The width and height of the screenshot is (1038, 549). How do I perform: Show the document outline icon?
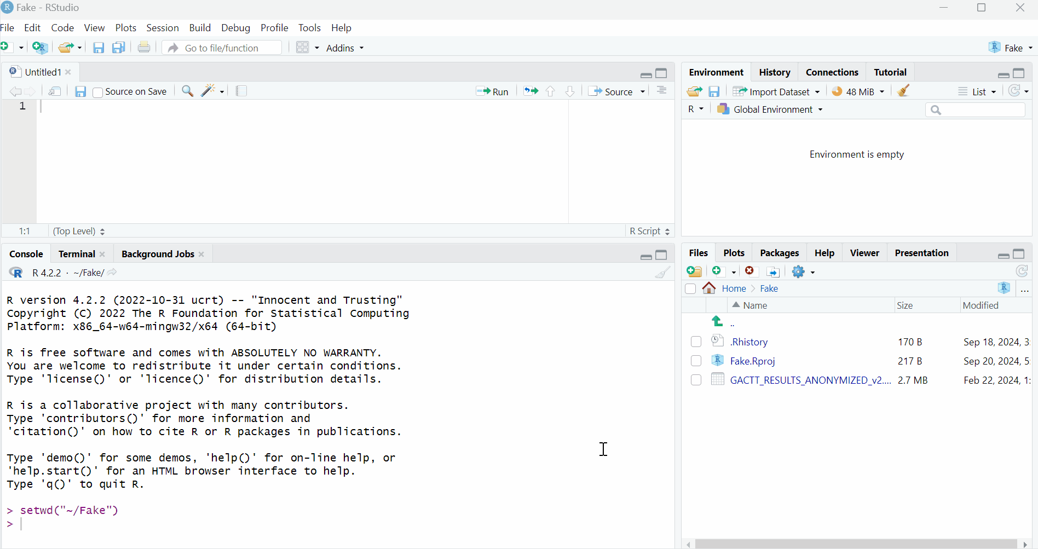(x=662, y=90)
